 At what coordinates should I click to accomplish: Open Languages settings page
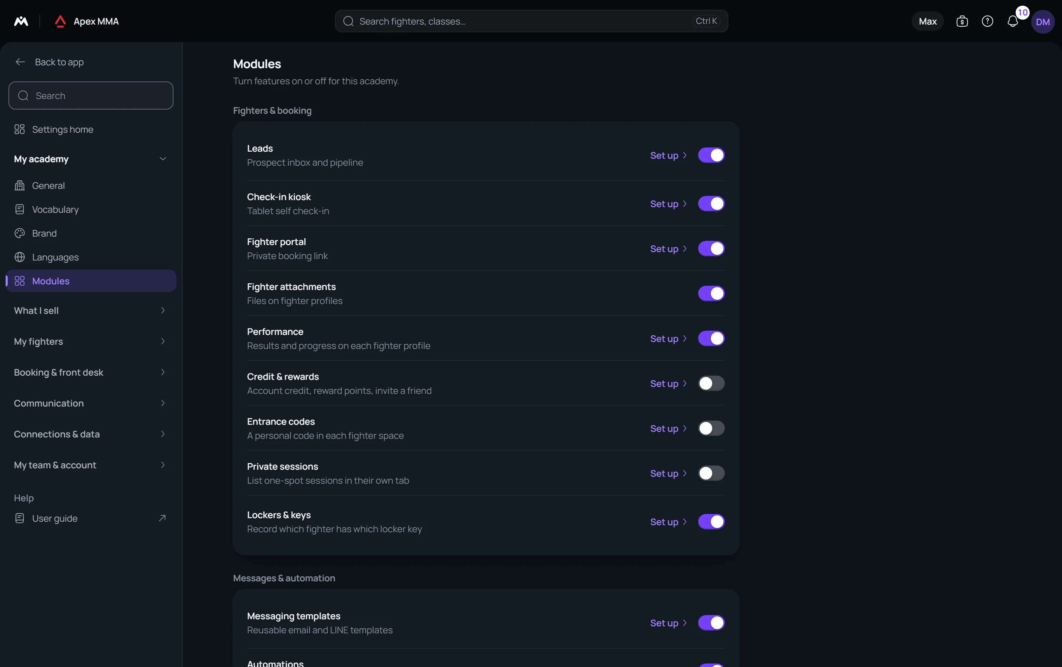pyautogui.click(x=91, y=257)
